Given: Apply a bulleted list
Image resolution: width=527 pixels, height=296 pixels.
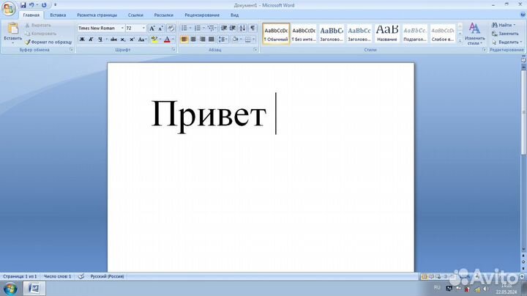Looking at the screenshot, I should (x=184, y=29).
